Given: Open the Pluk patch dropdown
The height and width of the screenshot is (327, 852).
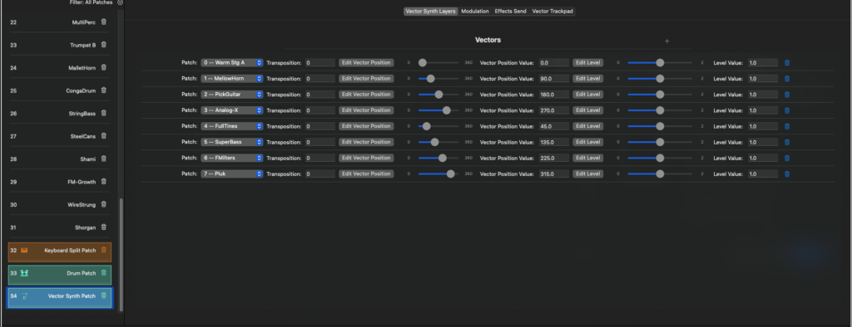Looking at the screenshot, I should pos(232,174).
